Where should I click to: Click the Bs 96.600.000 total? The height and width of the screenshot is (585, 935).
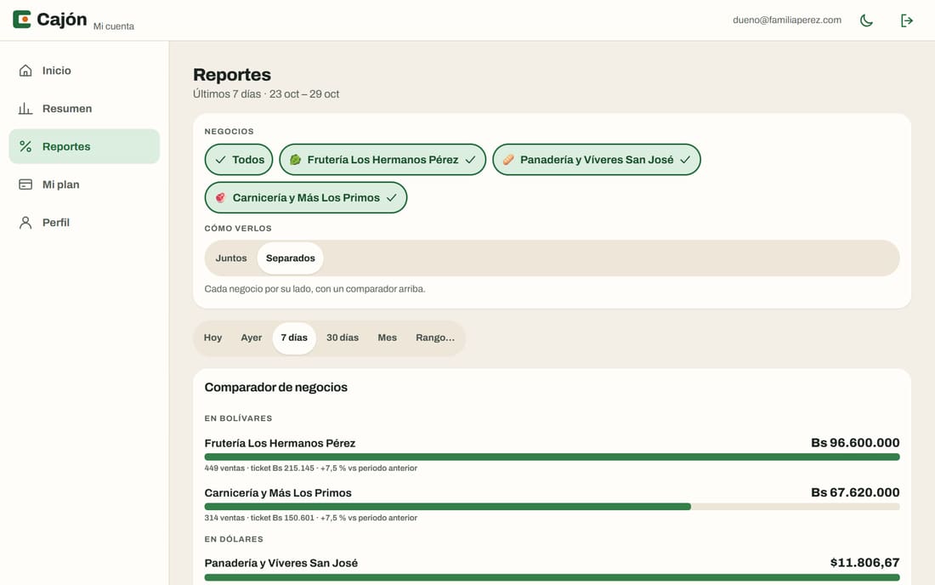[855, 442]
